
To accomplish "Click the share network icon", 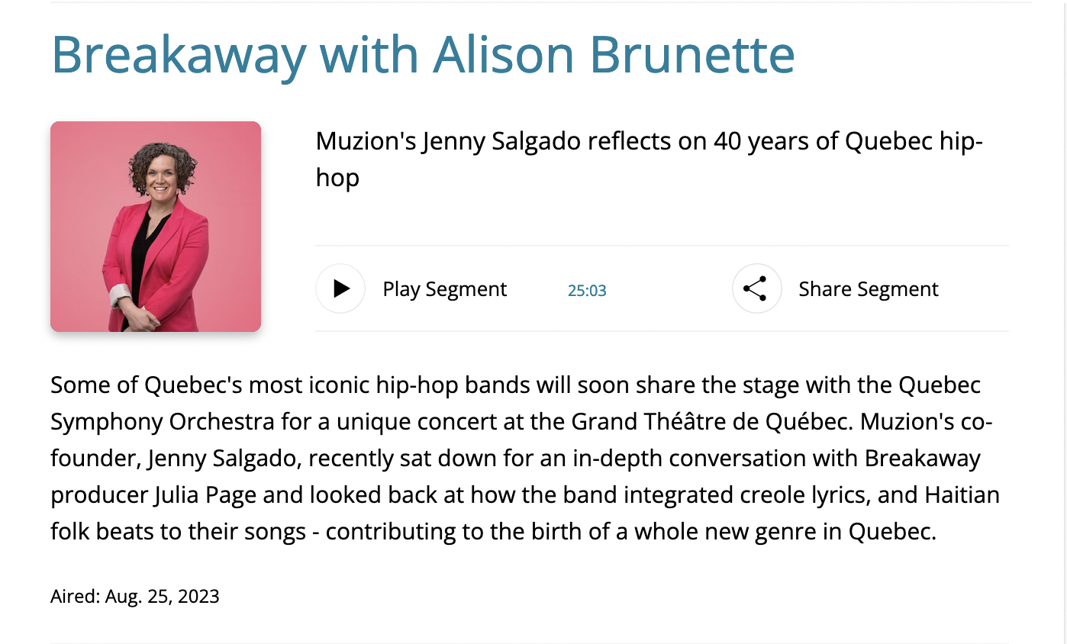I will [x=756, y=289].
